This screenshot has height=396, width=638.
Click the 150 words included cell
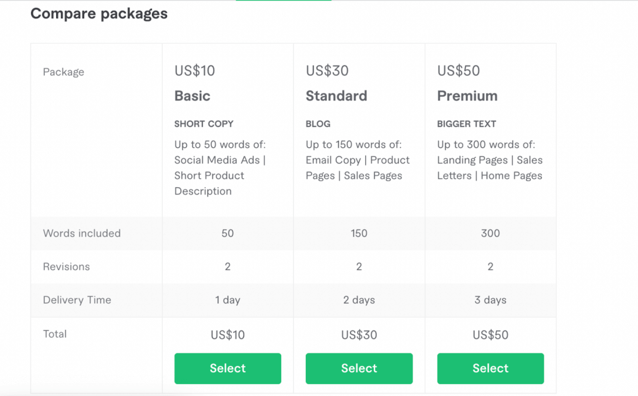[x=359, y=233]
